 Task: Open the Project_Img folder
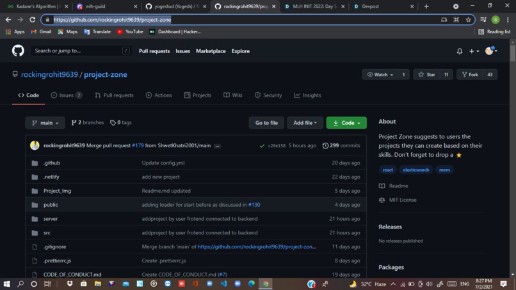click(57, 191)
